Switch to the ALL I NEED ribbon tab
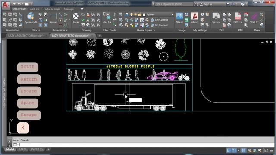The width and height of the screenshot is (276, 155). pyautogui.click(x=19, y=9)
